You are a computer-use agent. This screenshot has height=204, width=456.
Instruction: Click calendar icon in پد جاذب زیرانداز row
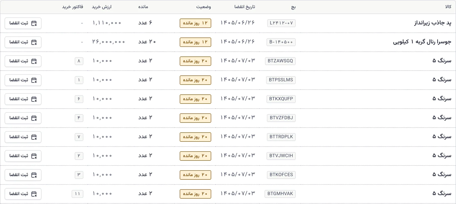point(34,23)
